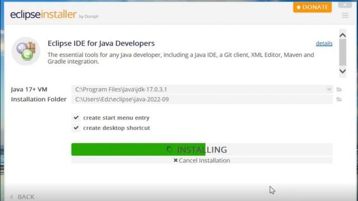The width and height of the screenshot is (358, 201).
Task: Toggle create desktop shortcut checkbox
Action: pos(76,128)
